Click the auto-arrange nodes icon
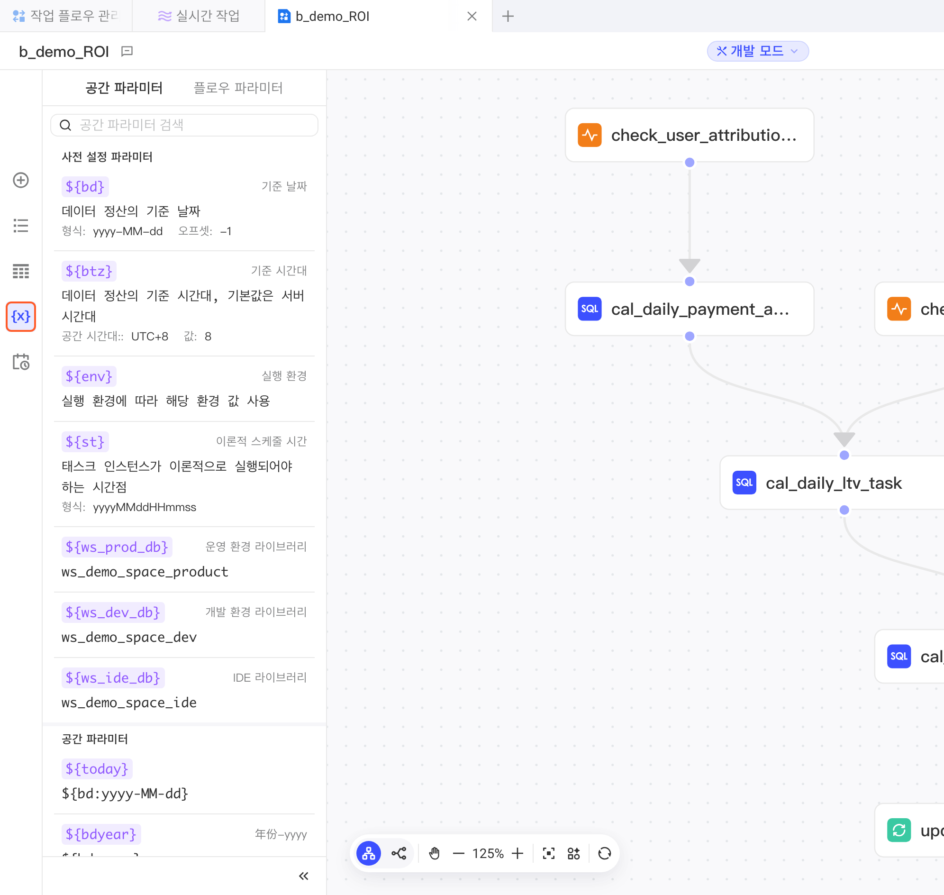Screen dimensions: 944x895 click(x=574, y=853)
